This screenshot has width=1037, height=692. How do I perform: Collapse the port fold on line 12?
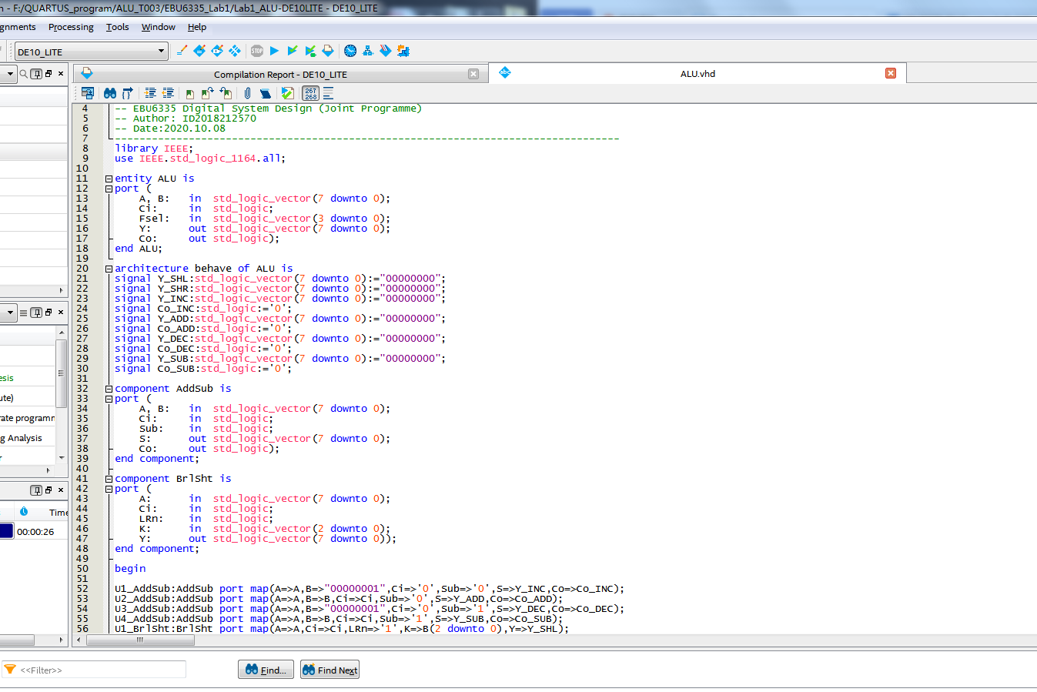[109, 189]
